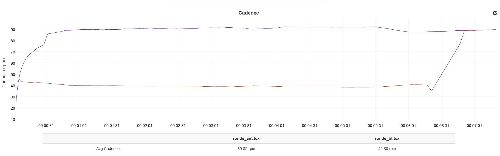Click the 90 value on the cadence axis

pyautogui.click(x=13, y=29)
